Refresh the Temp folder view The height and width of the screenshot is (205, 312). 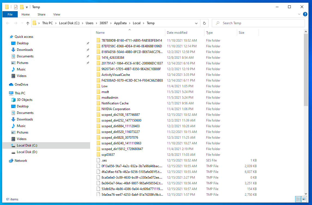(x=204, y=23)
